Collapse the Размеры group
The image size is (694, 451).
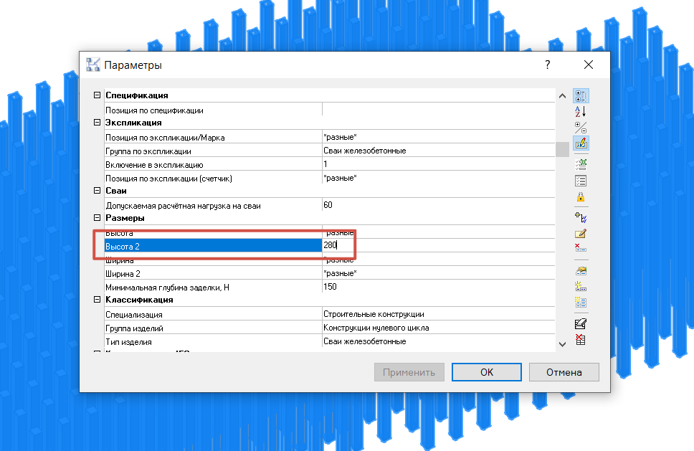click(x=98, y=218)
